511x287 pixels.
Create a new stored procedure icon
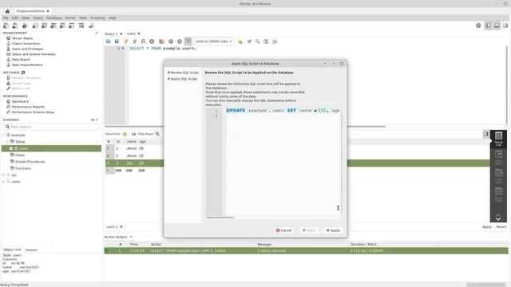coord(62,26)
